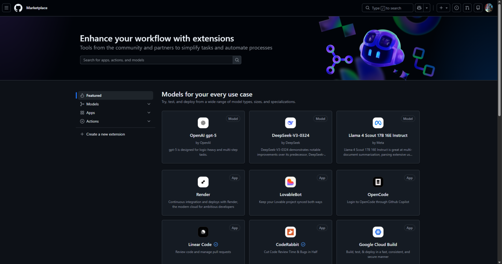Open the create new plus dropdown
The image size is (502, 264).
[x=443, y=8]
